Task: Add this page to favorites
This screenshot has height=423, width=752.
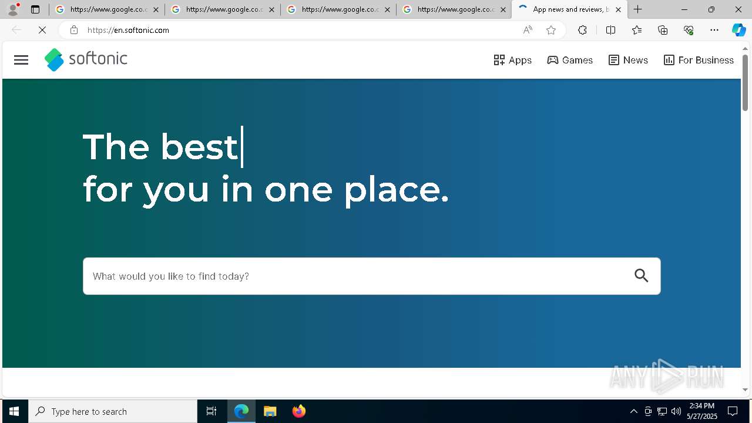Action: coord(550,30)
